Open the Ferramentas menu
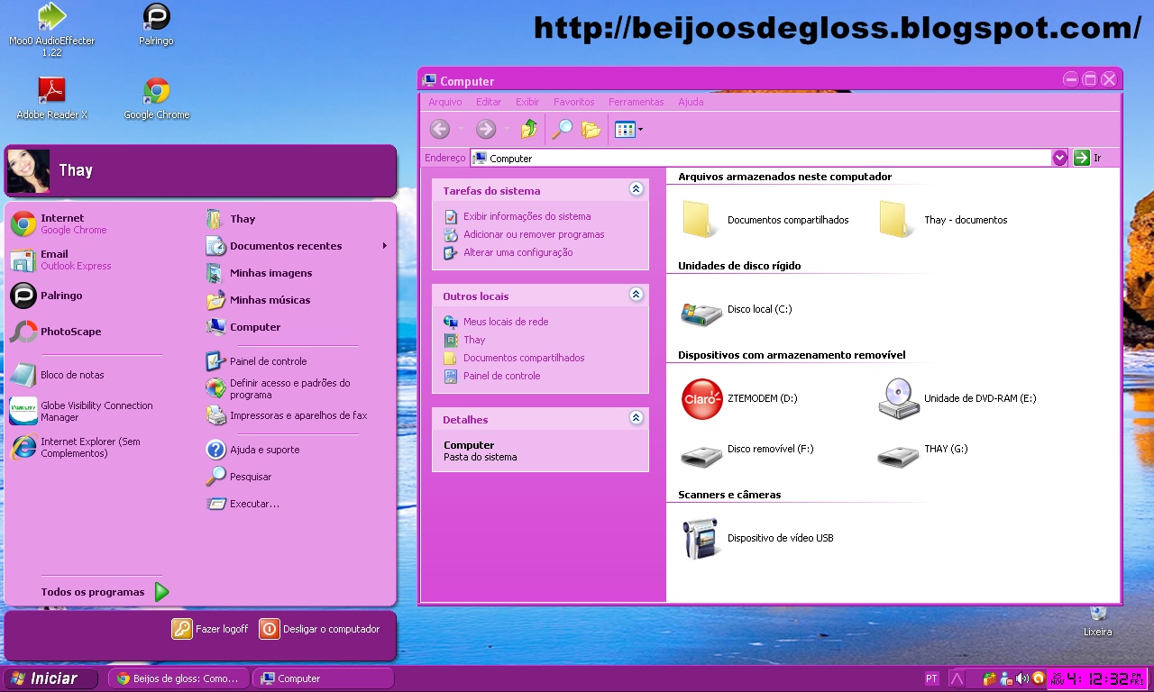 pyautogui.click(x=636, y=102)
